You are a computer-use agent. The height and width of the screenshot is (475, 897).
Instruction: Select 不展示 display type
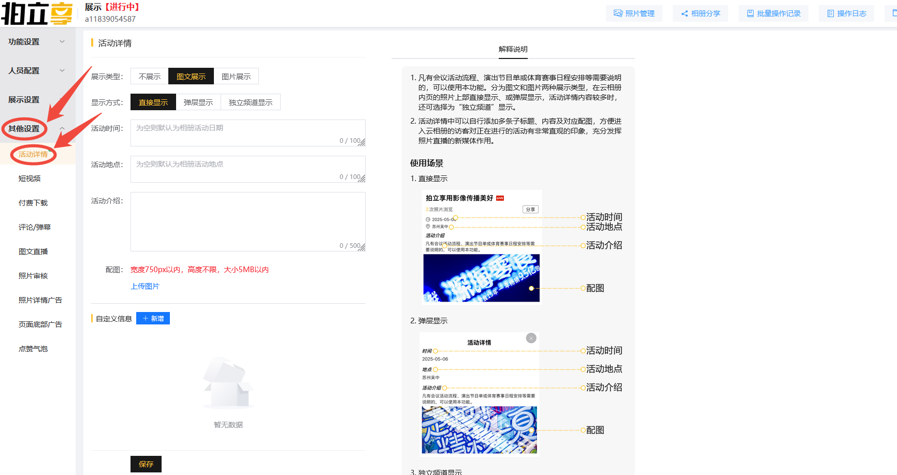(150, 77)
